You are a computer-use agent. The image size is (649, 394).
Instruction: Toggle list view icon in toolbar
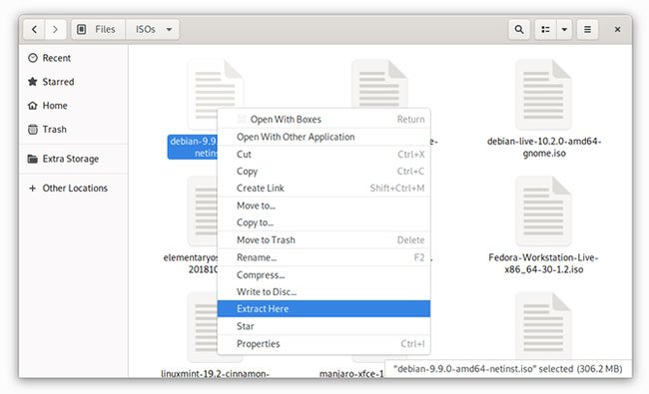(x=545, y=29)
